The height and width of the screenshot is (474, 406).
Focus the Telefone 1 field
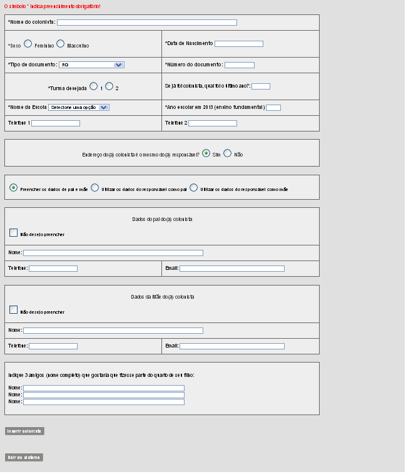(x=56, y=123)
